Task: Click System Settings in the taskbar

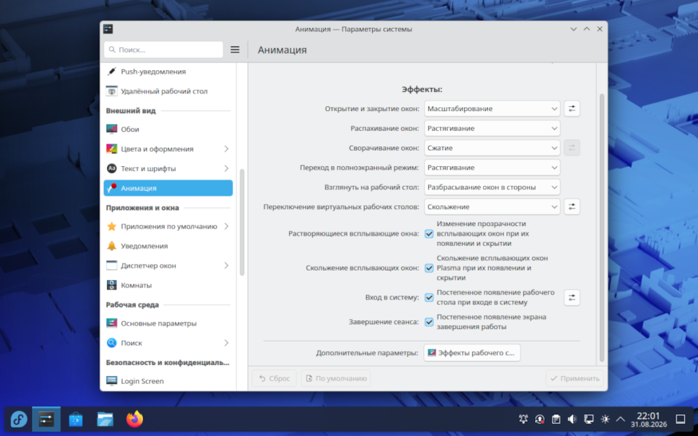Action: click(x=46, y=419)
